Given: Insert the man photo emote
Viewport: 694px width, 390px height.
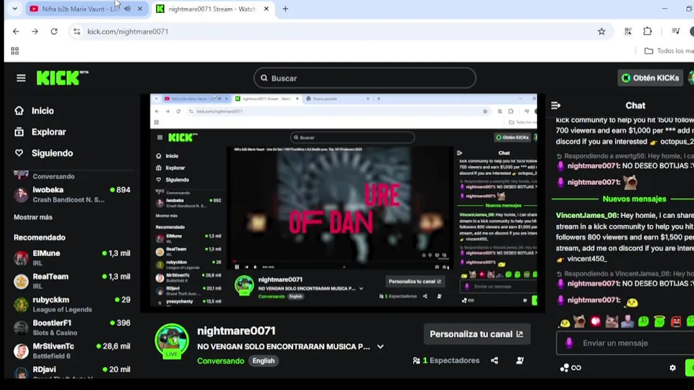Looking at the screenshot, I should 627,322.
